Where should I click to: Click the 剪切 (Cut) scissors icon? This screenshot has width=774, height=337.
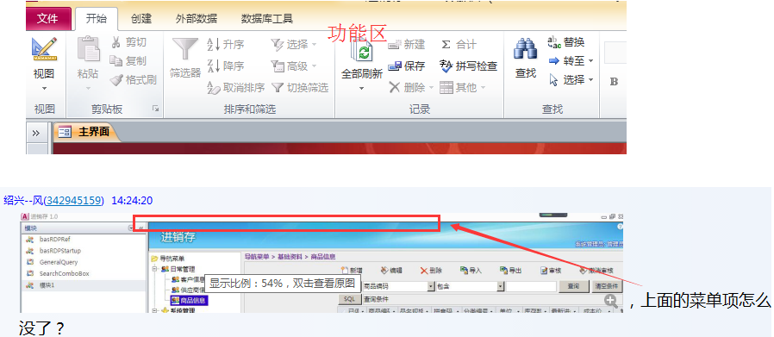tap(116, 42)
